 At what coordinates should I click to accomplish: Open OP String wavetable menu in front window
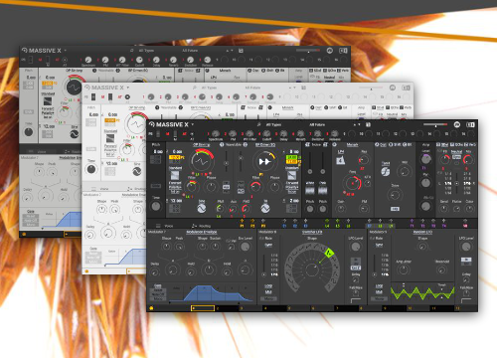pos(202,145)
